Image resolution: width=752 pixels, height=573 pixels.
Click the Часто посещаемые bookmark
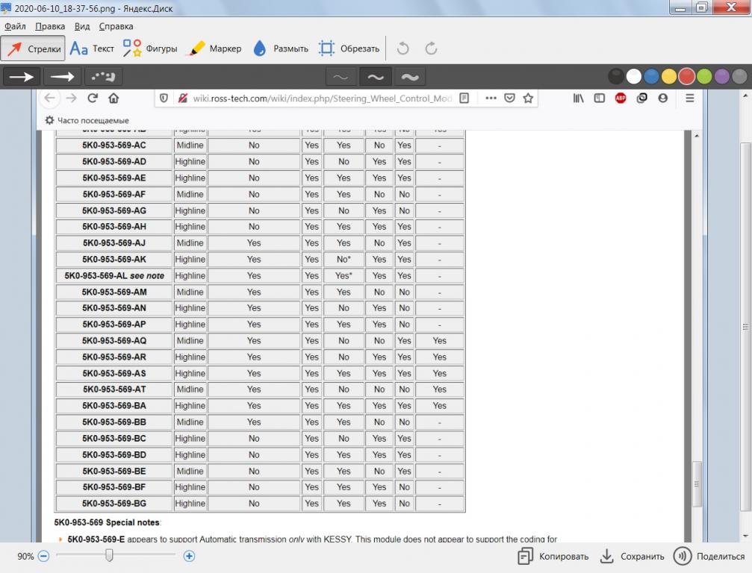point(87,120)
